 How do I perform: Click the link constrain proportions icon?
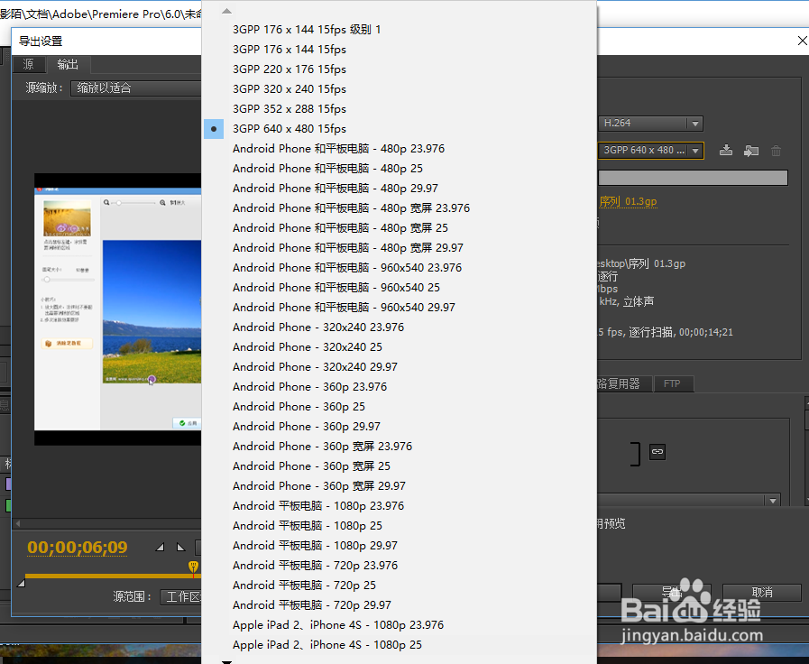pyautogui.click(x=657, y=451)
